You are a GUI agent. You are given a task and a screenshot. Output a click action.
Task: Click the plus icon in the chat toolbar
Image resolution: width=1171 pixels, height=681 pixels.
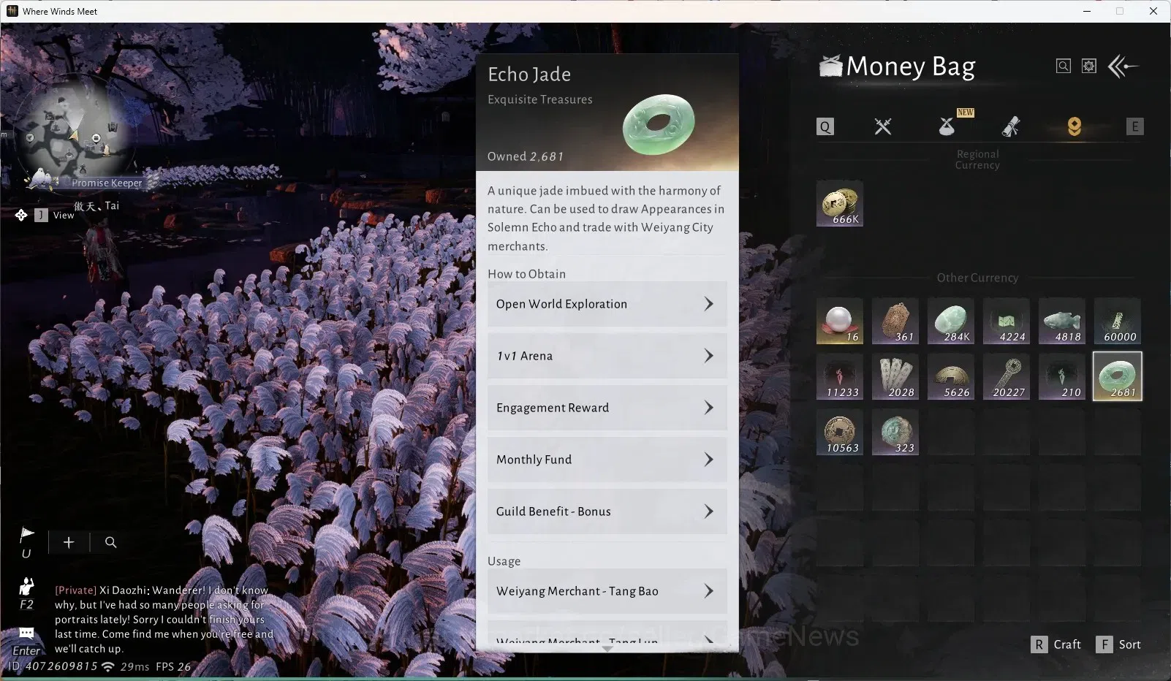[x=69, y=542]
